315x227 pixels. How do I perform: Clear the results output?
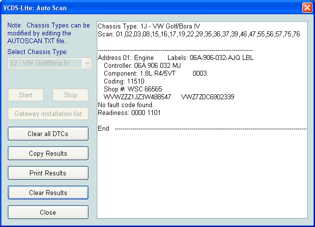tap(48, 193)
